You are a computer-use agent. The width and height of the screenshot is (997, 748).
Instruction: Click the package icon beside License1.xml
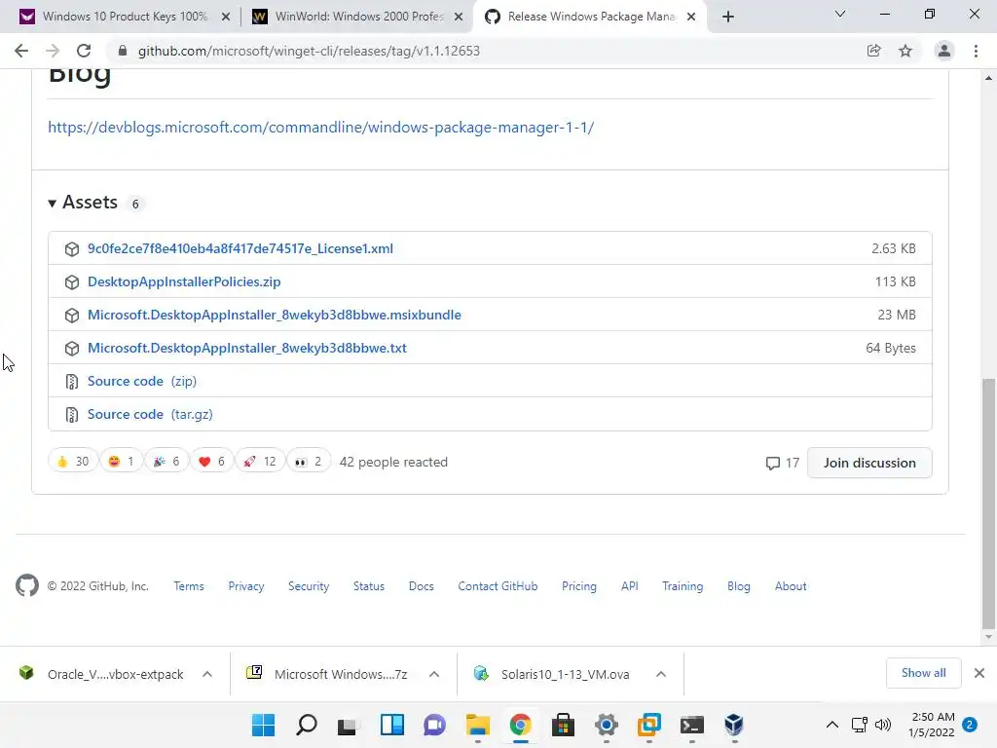coord(72,249)
